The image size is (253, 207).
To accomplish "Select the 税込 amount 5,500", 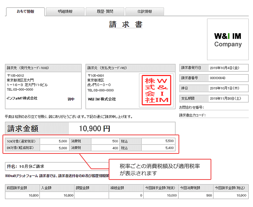I will tap(158, 141).
